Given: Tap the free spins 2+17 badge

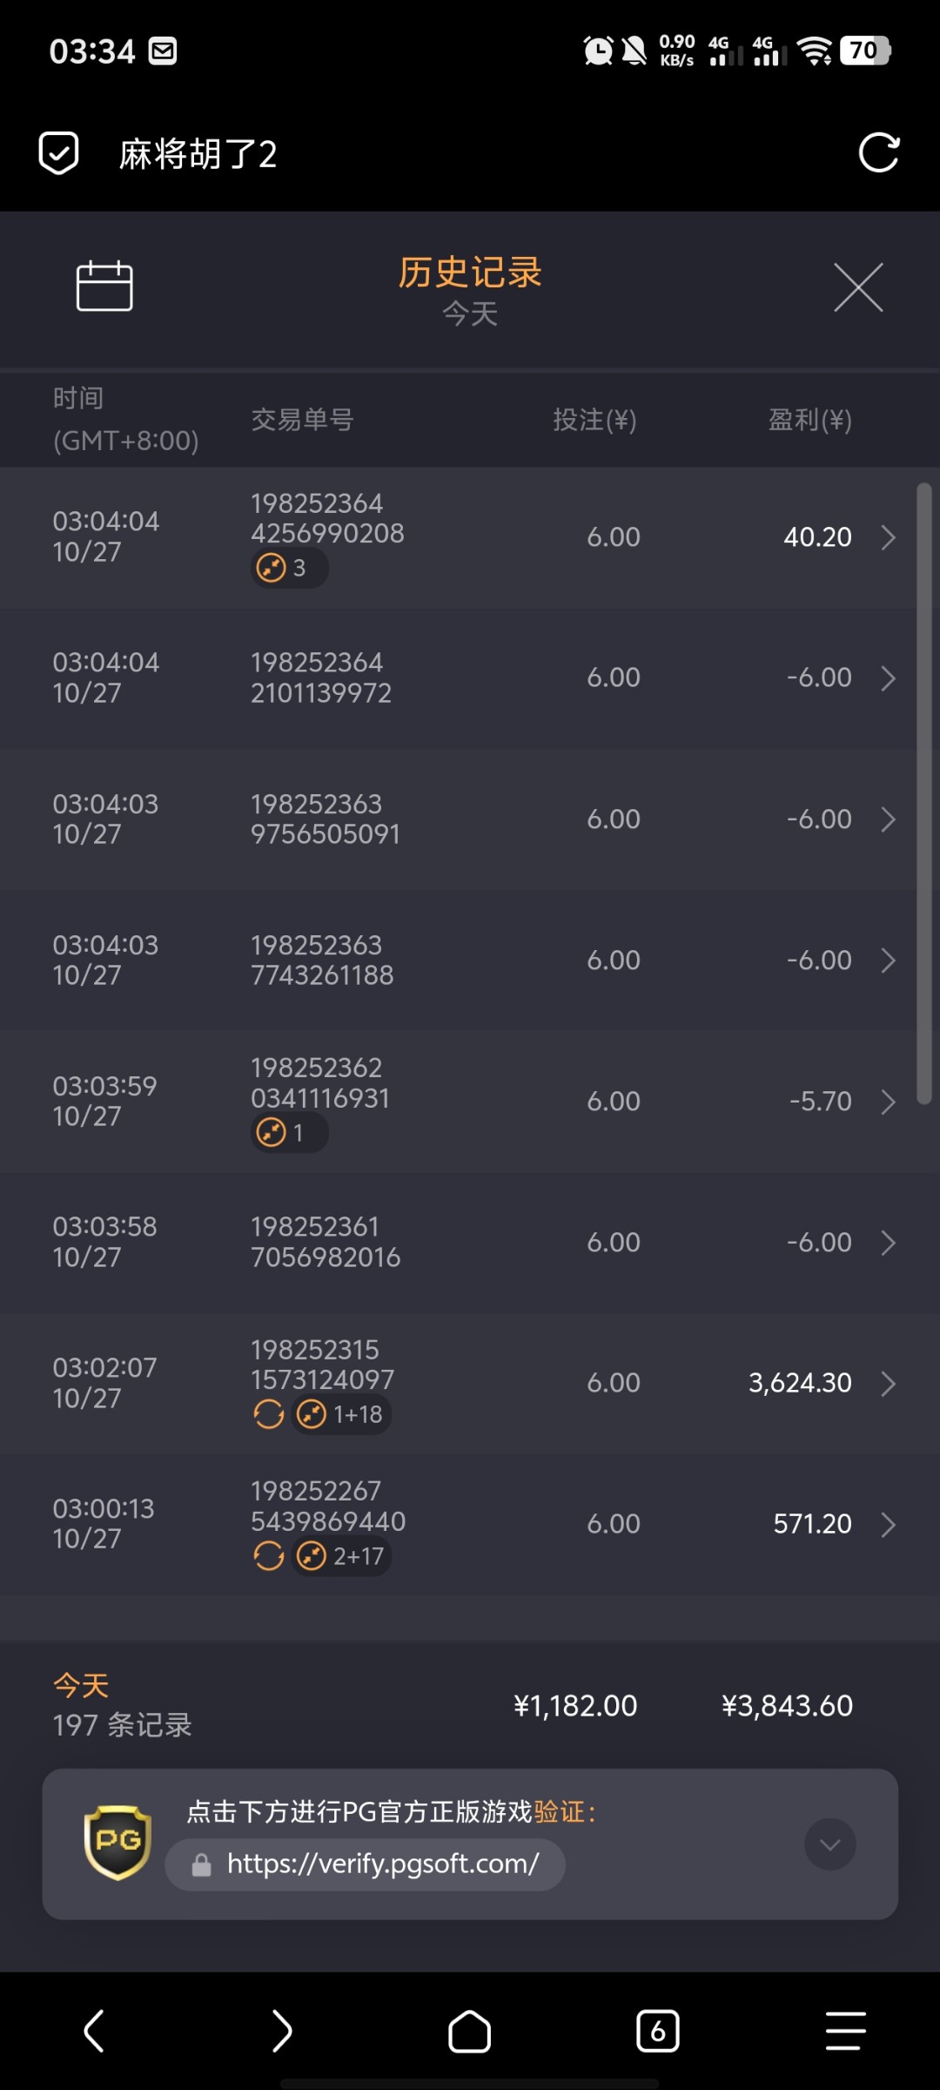Looking at the screenshot, I should tap(341, 1556).
